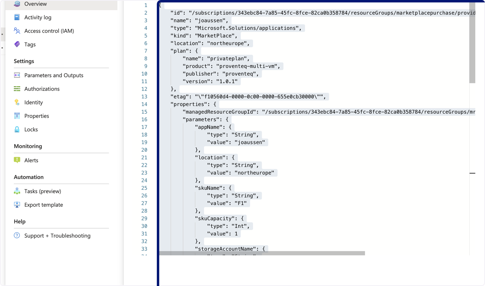This screenshot has width=485, height=286.
Task: Click the Overview cube icon
Action: (x=17, y=4)
